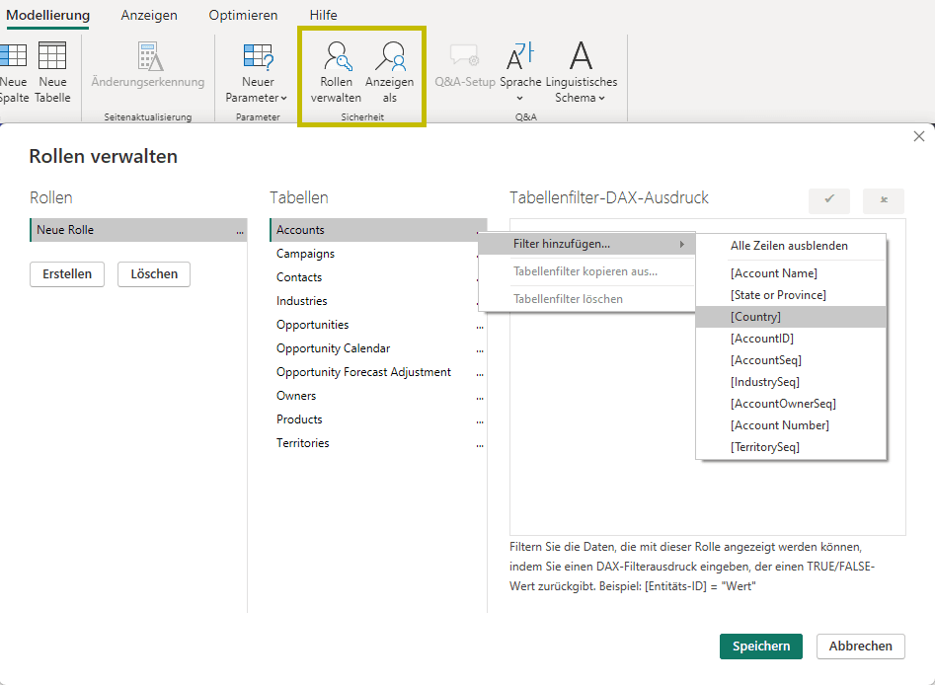
Task: Open the ellipsis menu for Territories
Action: [480, 444]
